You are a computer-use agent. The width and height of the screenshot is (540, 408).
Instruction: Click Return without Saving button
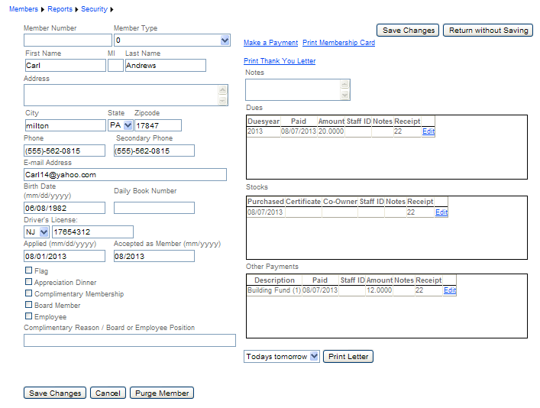487,31
